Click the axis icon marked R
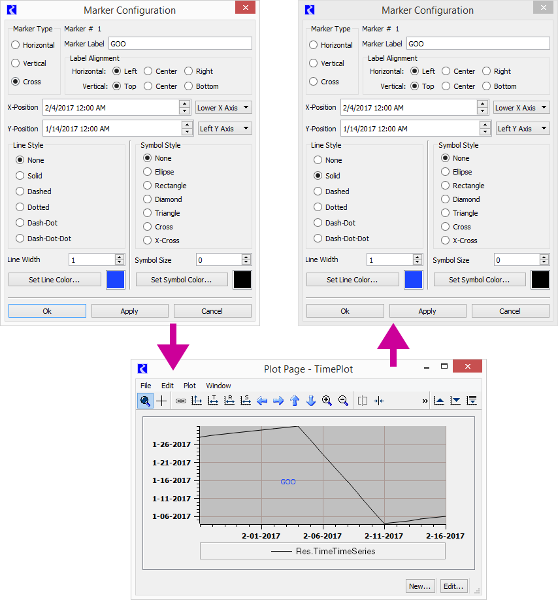The image size is (558, 600). (229, 401)
